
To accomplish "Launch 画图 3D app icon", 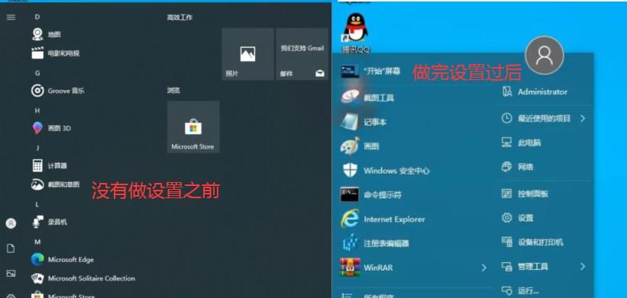I will [x=37, y=128].
